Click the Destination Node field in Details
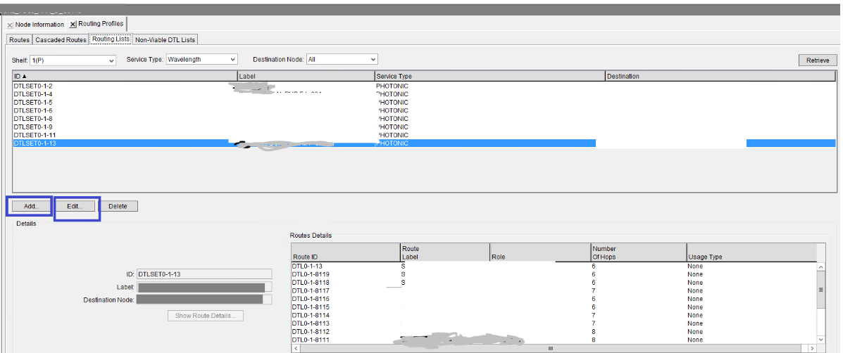 click(x=204, y=300)
